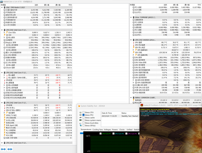
Task: Click the lightning icon next to GPU 功耗
Action: pos(133,53)
